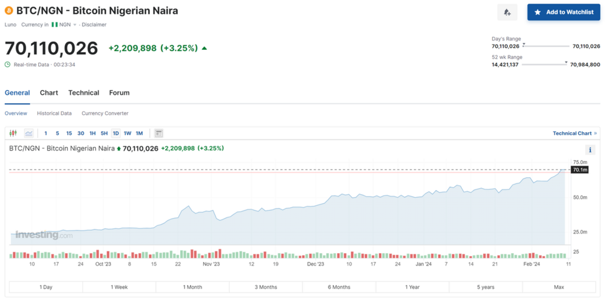
Task: Click the Bitcoin logo icon
Action: coord(9,11)
